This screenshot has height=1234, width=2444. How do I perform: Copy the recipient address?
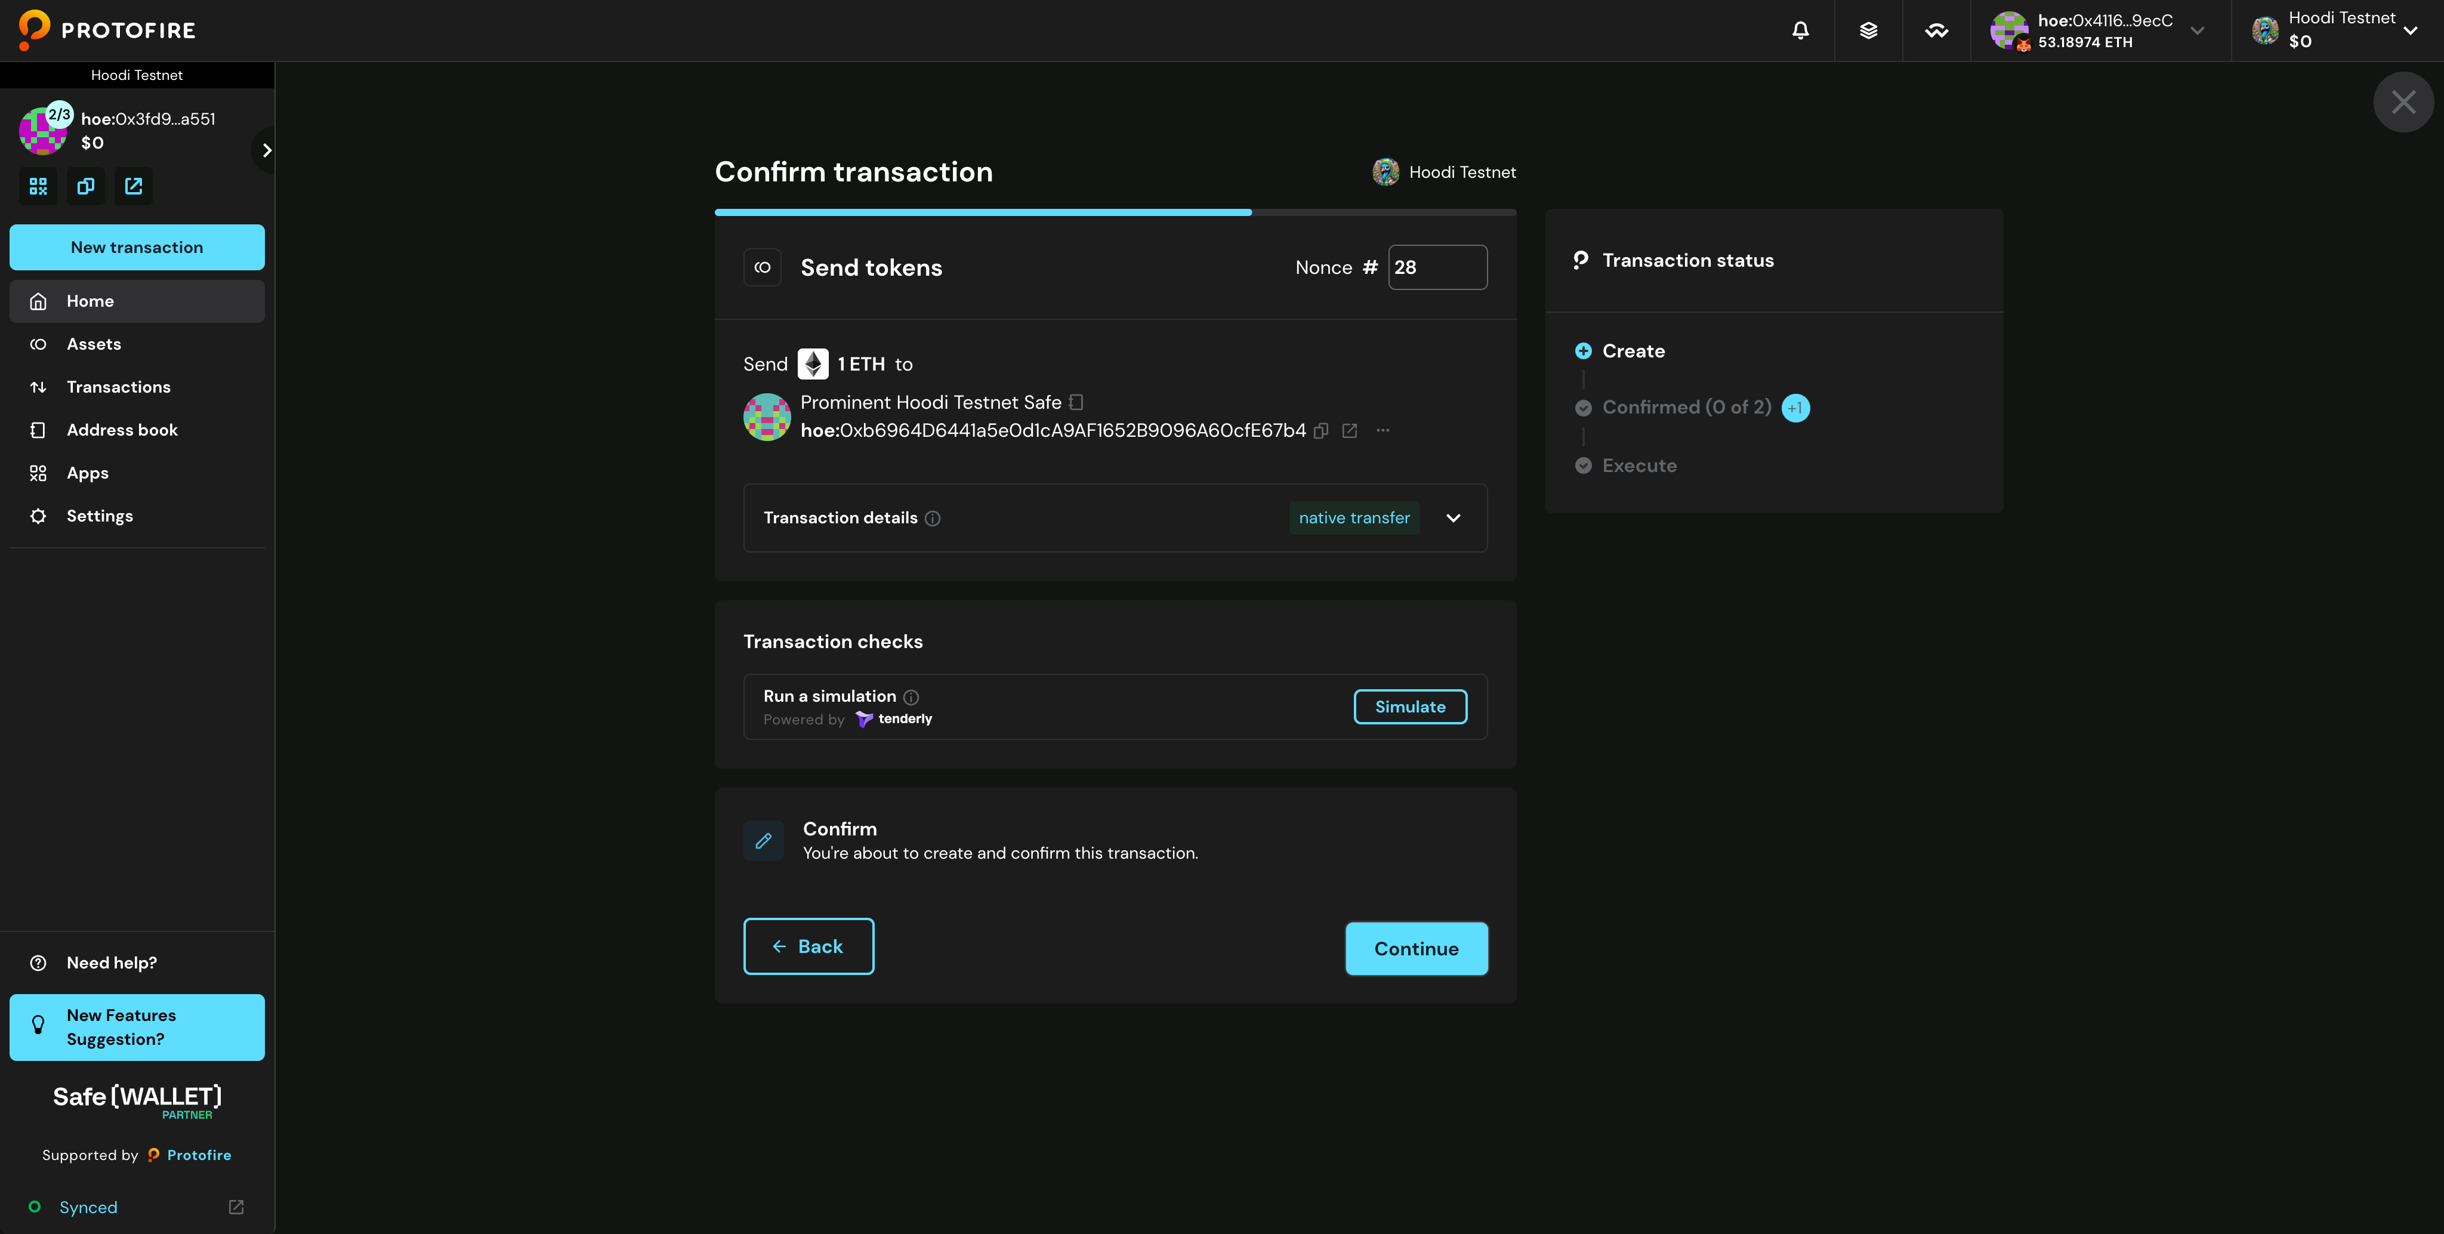coord(1320,431)
